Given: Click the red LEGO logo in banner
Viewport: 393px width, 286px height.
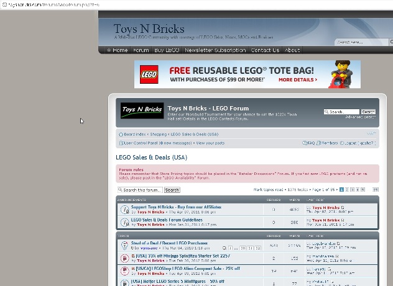Looking at the screenshot, I should click(149, 74).
